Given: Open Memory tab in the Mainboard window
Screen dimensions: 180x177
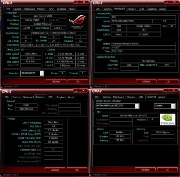Looking at the screenshot, I should click(132, 9).
